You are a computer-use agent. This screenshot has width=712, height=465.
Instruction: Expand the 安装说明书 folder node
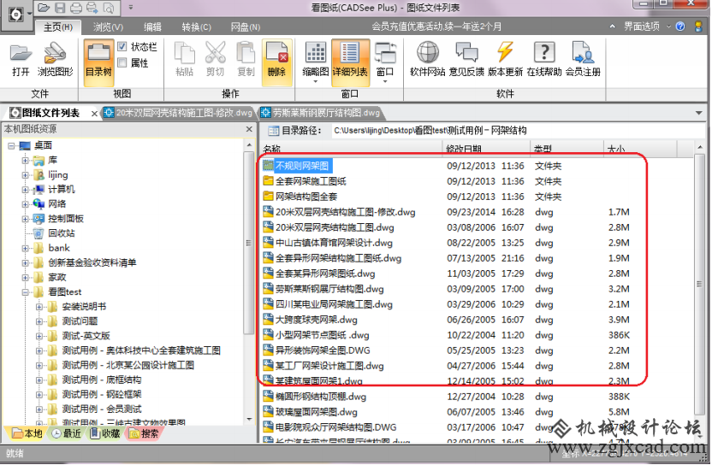tap(39, 307)
